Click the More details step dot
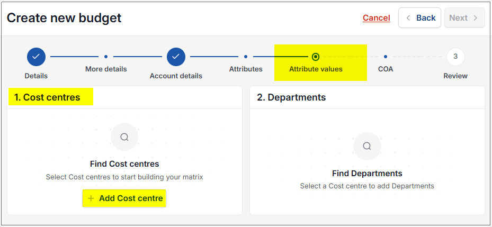Viewport: 492px width, 227px height. [x=106, y=57]
